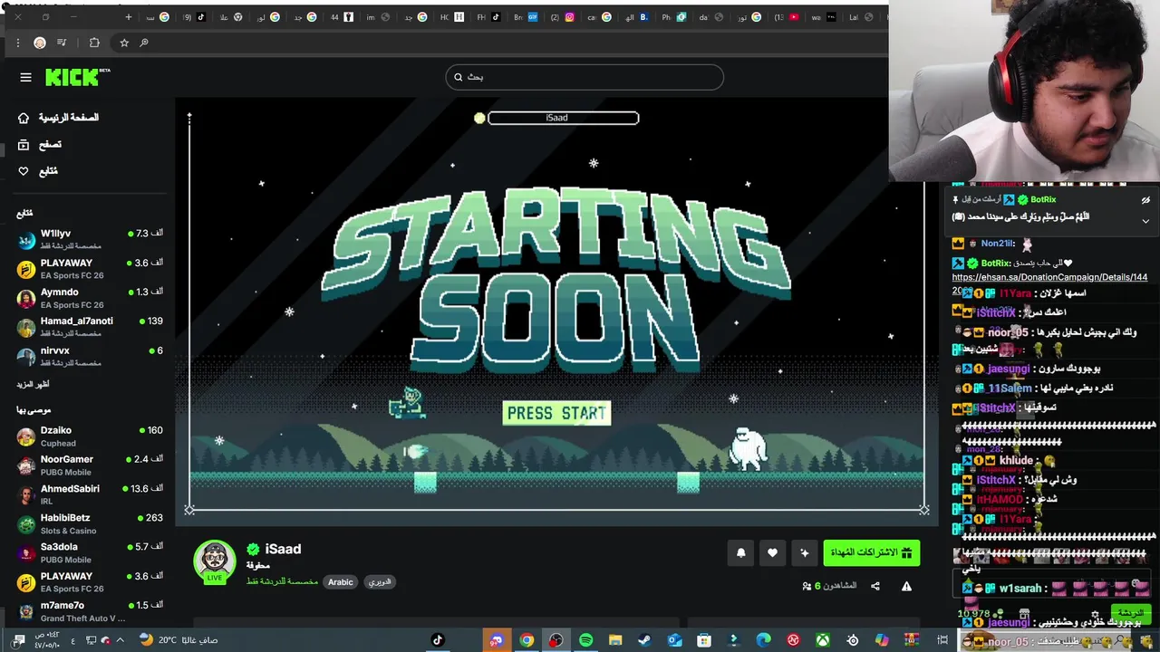Open TikTok from the taskbar
The image size is (1160, 652).
coord(438,640)
